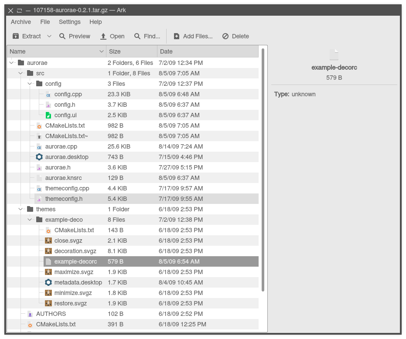Click the restore.svgz image icon
The height and width of the screenshot is (339, 406).
tap(48, 303)
